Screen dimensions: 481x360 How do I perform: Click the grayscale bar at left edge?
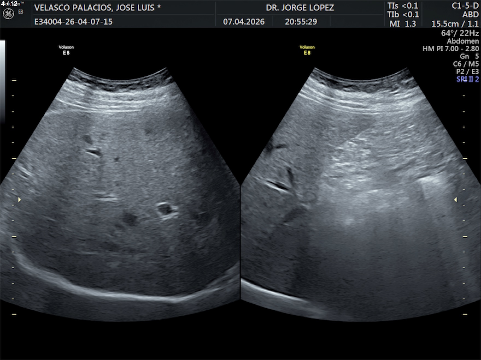[x=2, y=82]
